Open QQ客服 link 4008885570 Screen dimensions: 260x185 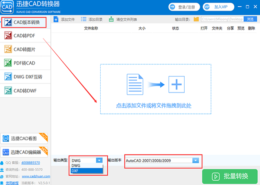30,163
